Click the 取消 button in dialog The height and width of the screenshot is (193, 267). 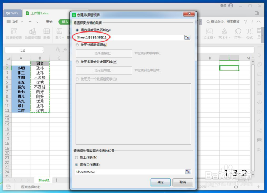[183, 182]
